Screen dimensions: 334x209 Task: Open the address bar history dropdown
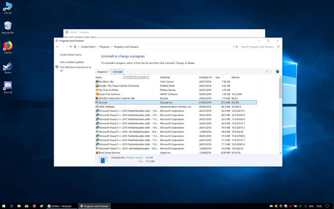click(234, 47)
